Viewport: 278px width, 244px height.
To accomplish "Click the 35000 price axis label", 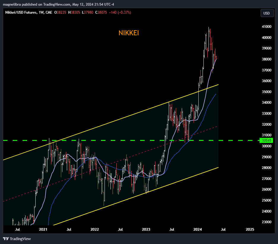I will [x=266, y=92].
